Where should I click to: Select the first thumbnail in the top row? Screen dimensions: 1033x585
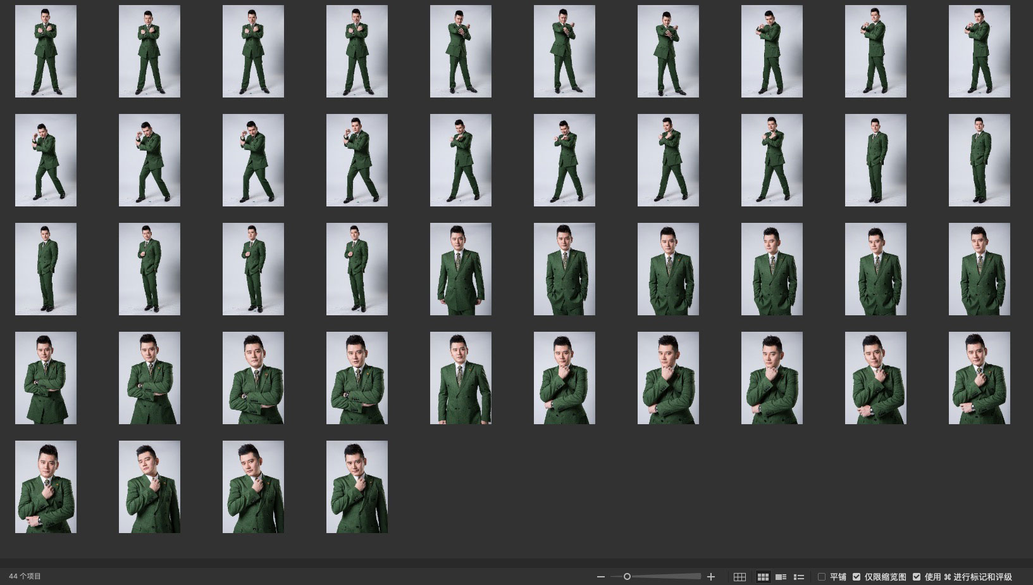click(x=46, y=51)
